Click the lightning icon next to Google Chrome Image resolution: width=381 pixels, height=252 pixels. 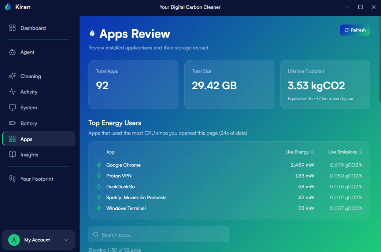(99, 165)
